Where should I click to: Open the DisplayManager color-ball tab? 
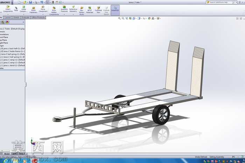[7, 22]
